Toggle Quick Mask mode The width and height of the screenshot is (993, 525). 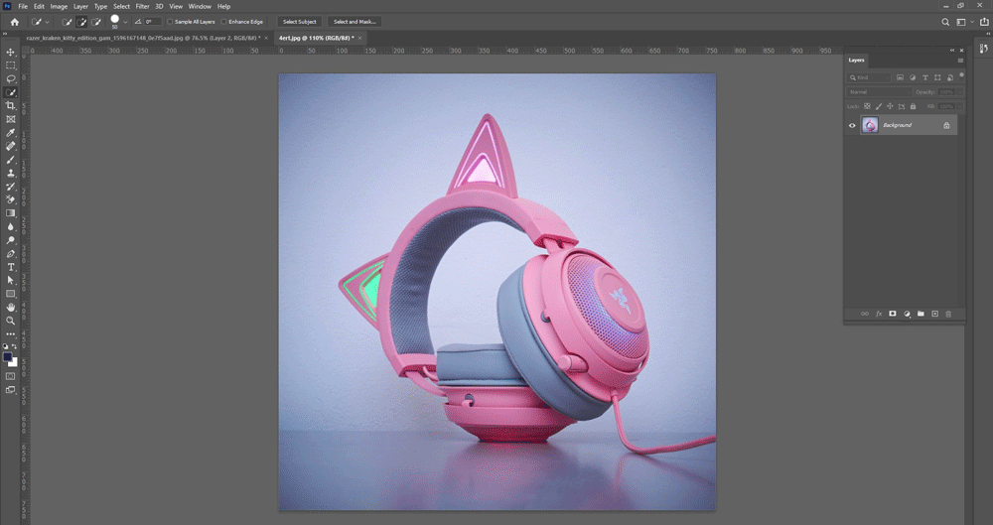pos(11,376)
